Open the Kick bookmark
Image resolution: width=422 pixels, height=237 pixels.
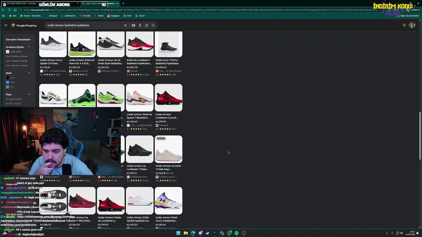click(13, 16)
